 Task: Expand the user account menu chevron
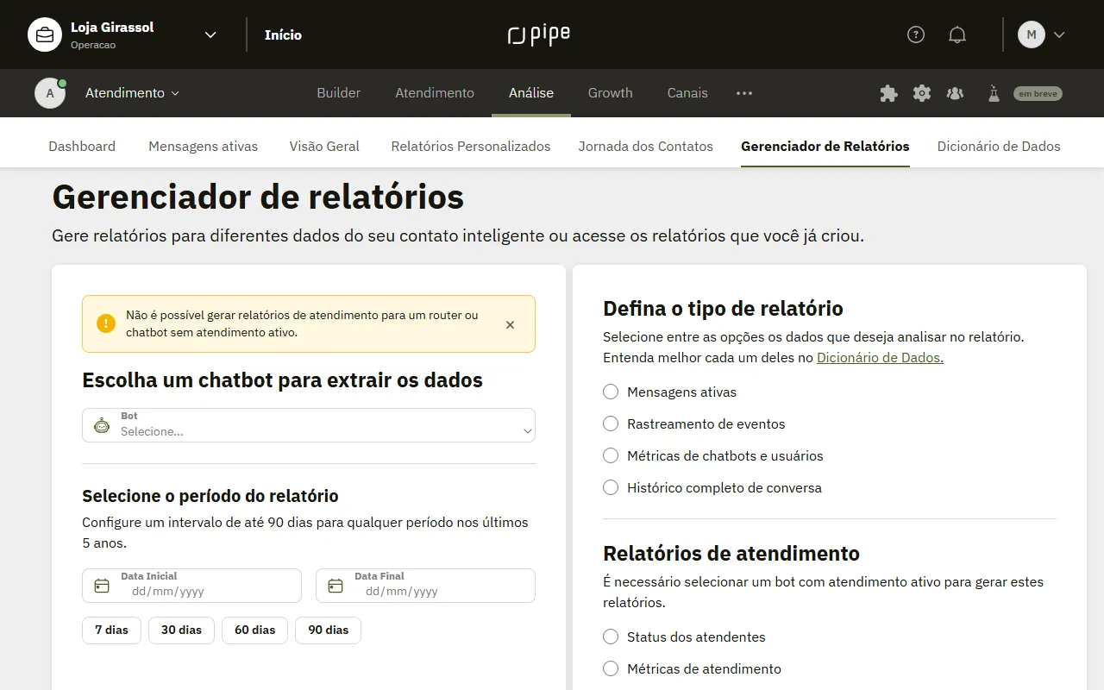[1059, 34]
